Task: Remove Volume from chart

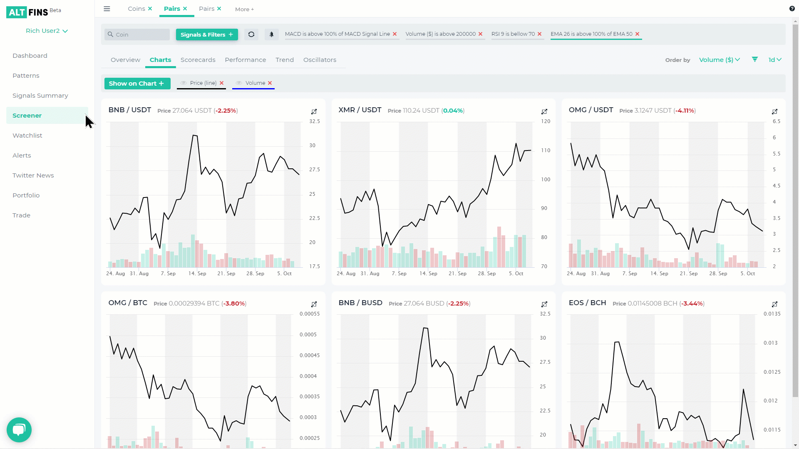Action: [270, 83]
